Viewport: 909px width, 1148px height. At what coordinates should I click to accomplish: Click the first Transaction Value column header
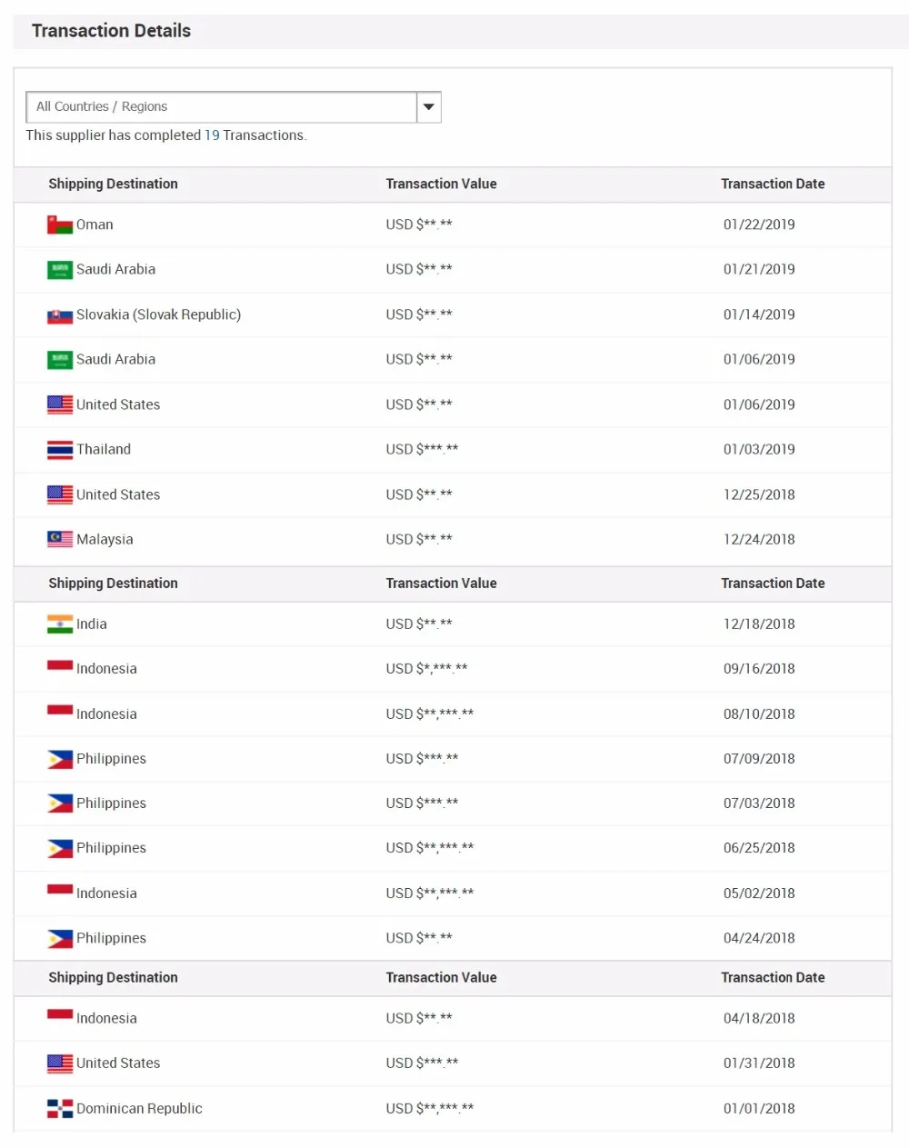point(441,184)
